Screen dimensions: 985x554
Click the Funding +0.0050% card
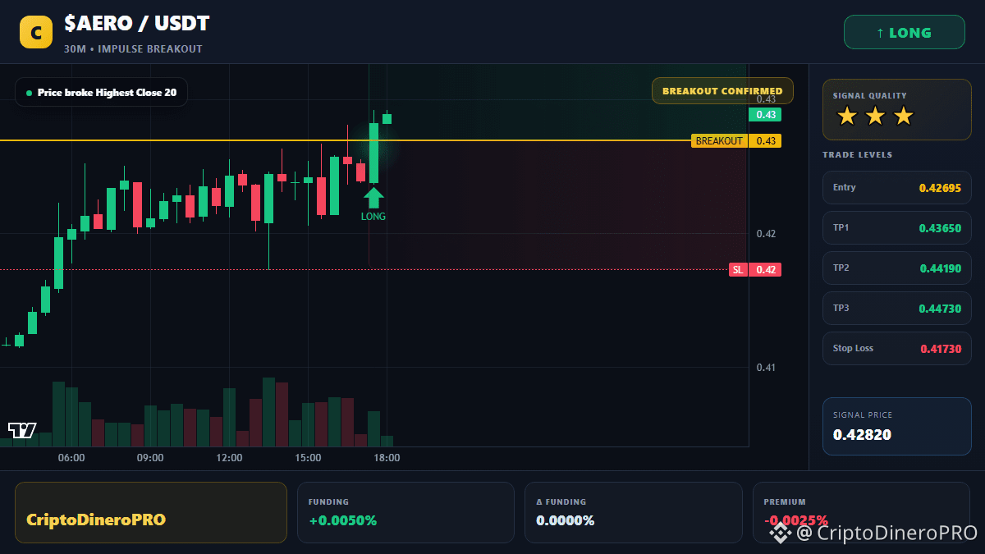click(405, 512)
